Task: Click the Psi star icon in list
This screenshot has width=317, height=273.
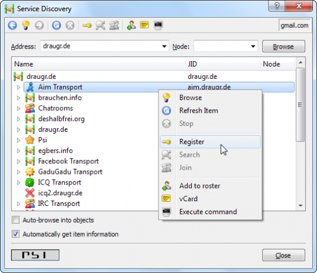Action: (x=30, y=140)
